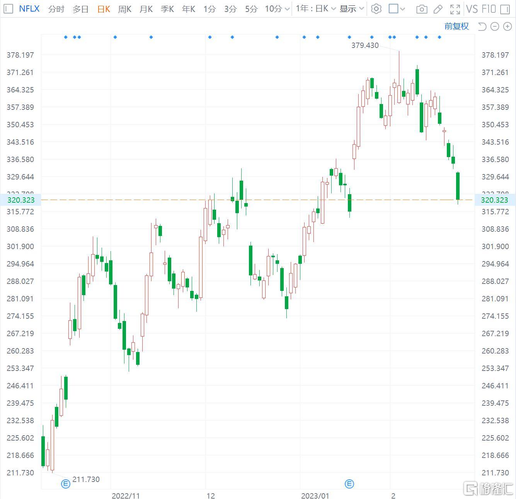
Task: Click the NFLX ticker symbol
Action: pyautogui.click(x=29, y=9)
